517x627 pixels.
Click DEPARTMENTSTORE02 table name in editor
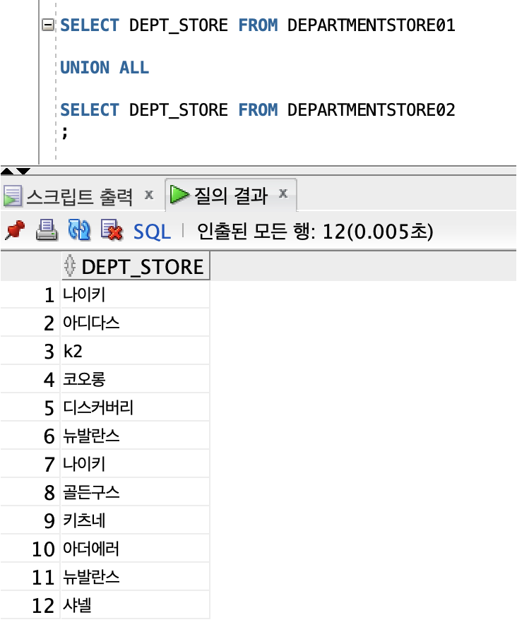point(371,109)
